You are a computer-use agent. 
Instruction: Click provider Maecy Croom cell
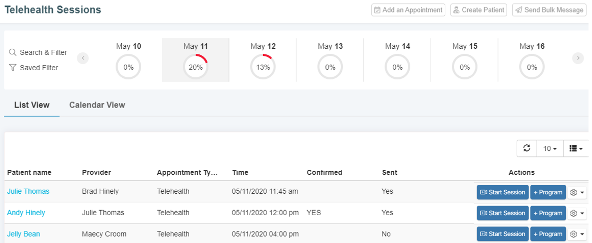(x=104, y=235)
